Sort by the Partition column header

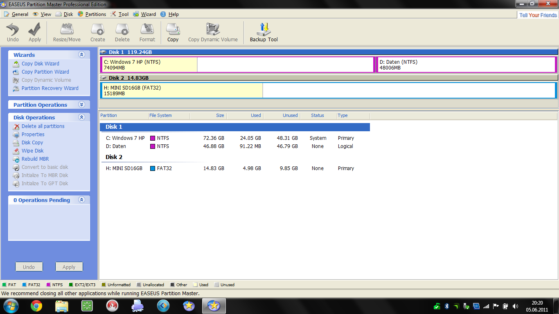coord(124,116)
